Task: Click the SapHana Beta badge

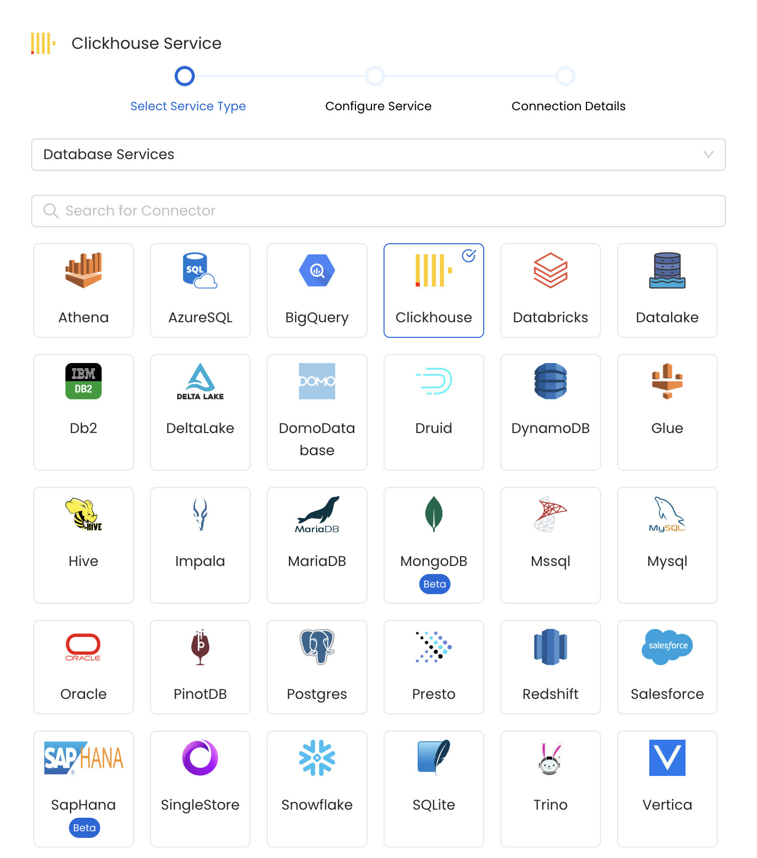Action: (x=84, y=828)
